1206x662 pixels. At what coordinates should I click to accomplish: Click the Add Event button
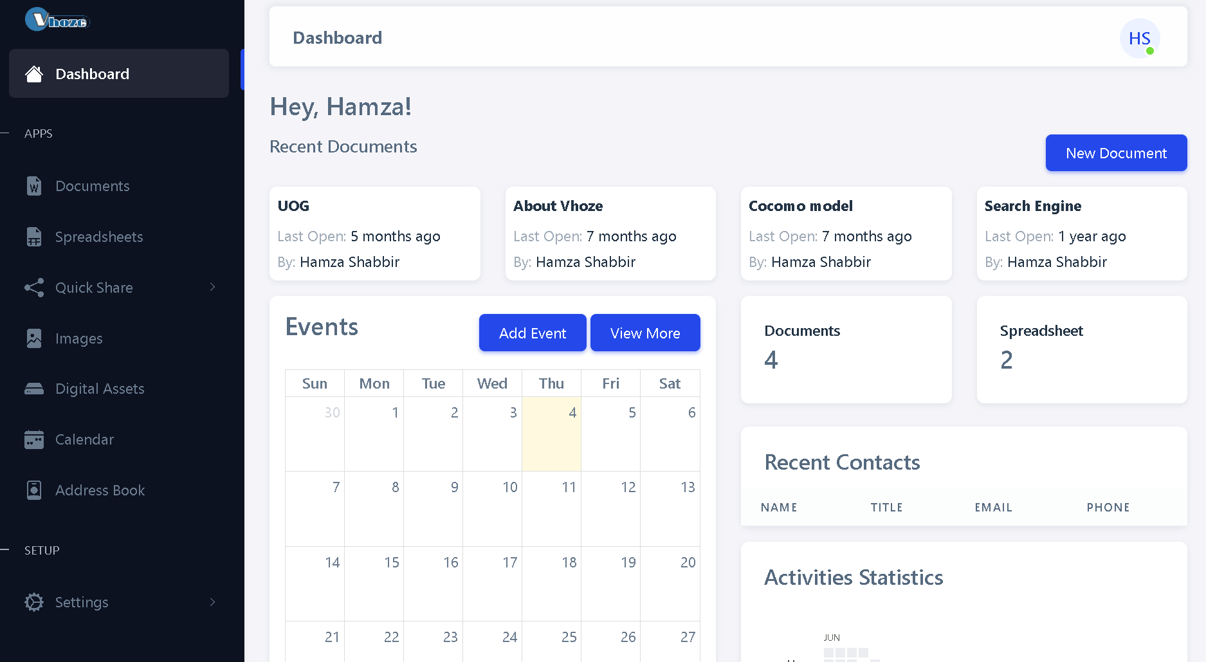coord(533,333)
